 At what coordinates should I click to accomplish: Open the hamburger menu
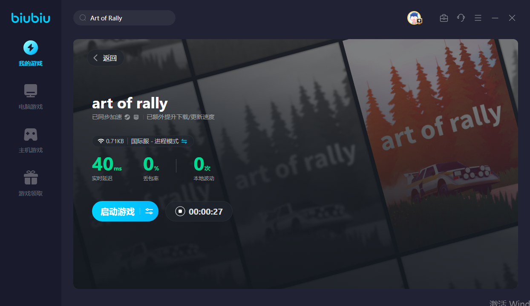point(478,18)
